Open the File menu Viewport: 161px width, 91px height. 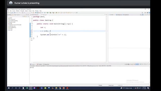pyautogui.click(x=8, y=11)
